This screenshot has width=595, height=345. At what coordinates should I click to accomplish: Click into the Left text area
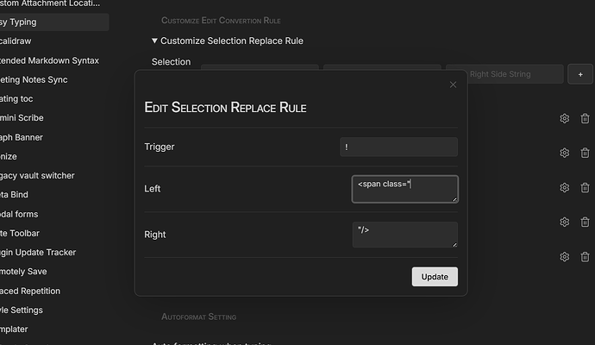404,189
